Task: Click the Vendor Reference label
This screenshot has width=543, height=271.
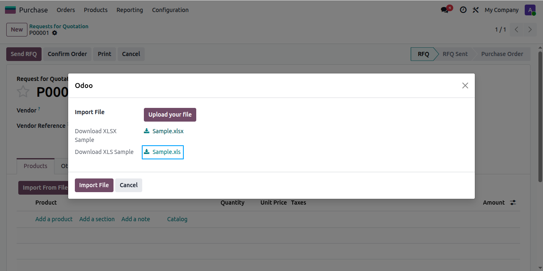Action: pyautogui.click(x=41, y=126)
